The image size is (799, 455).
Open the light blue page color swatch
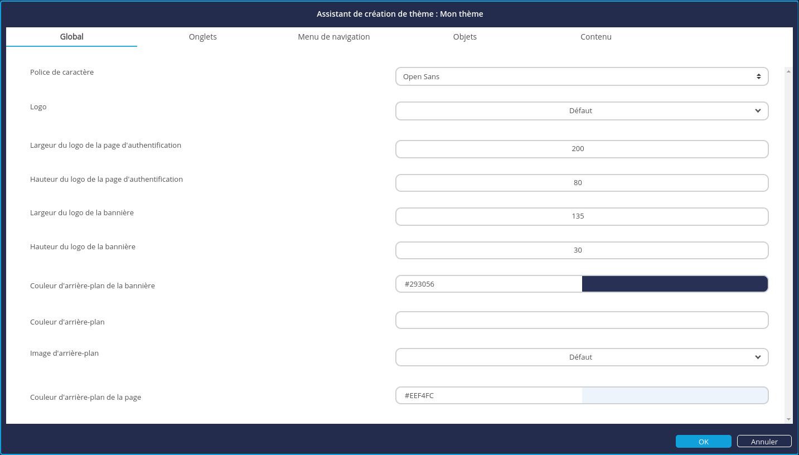tap(675, 395)
